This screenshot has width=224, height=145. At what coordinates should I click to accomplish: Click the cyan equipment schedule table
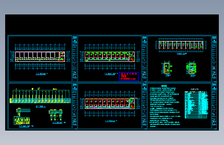click(196, 104)
